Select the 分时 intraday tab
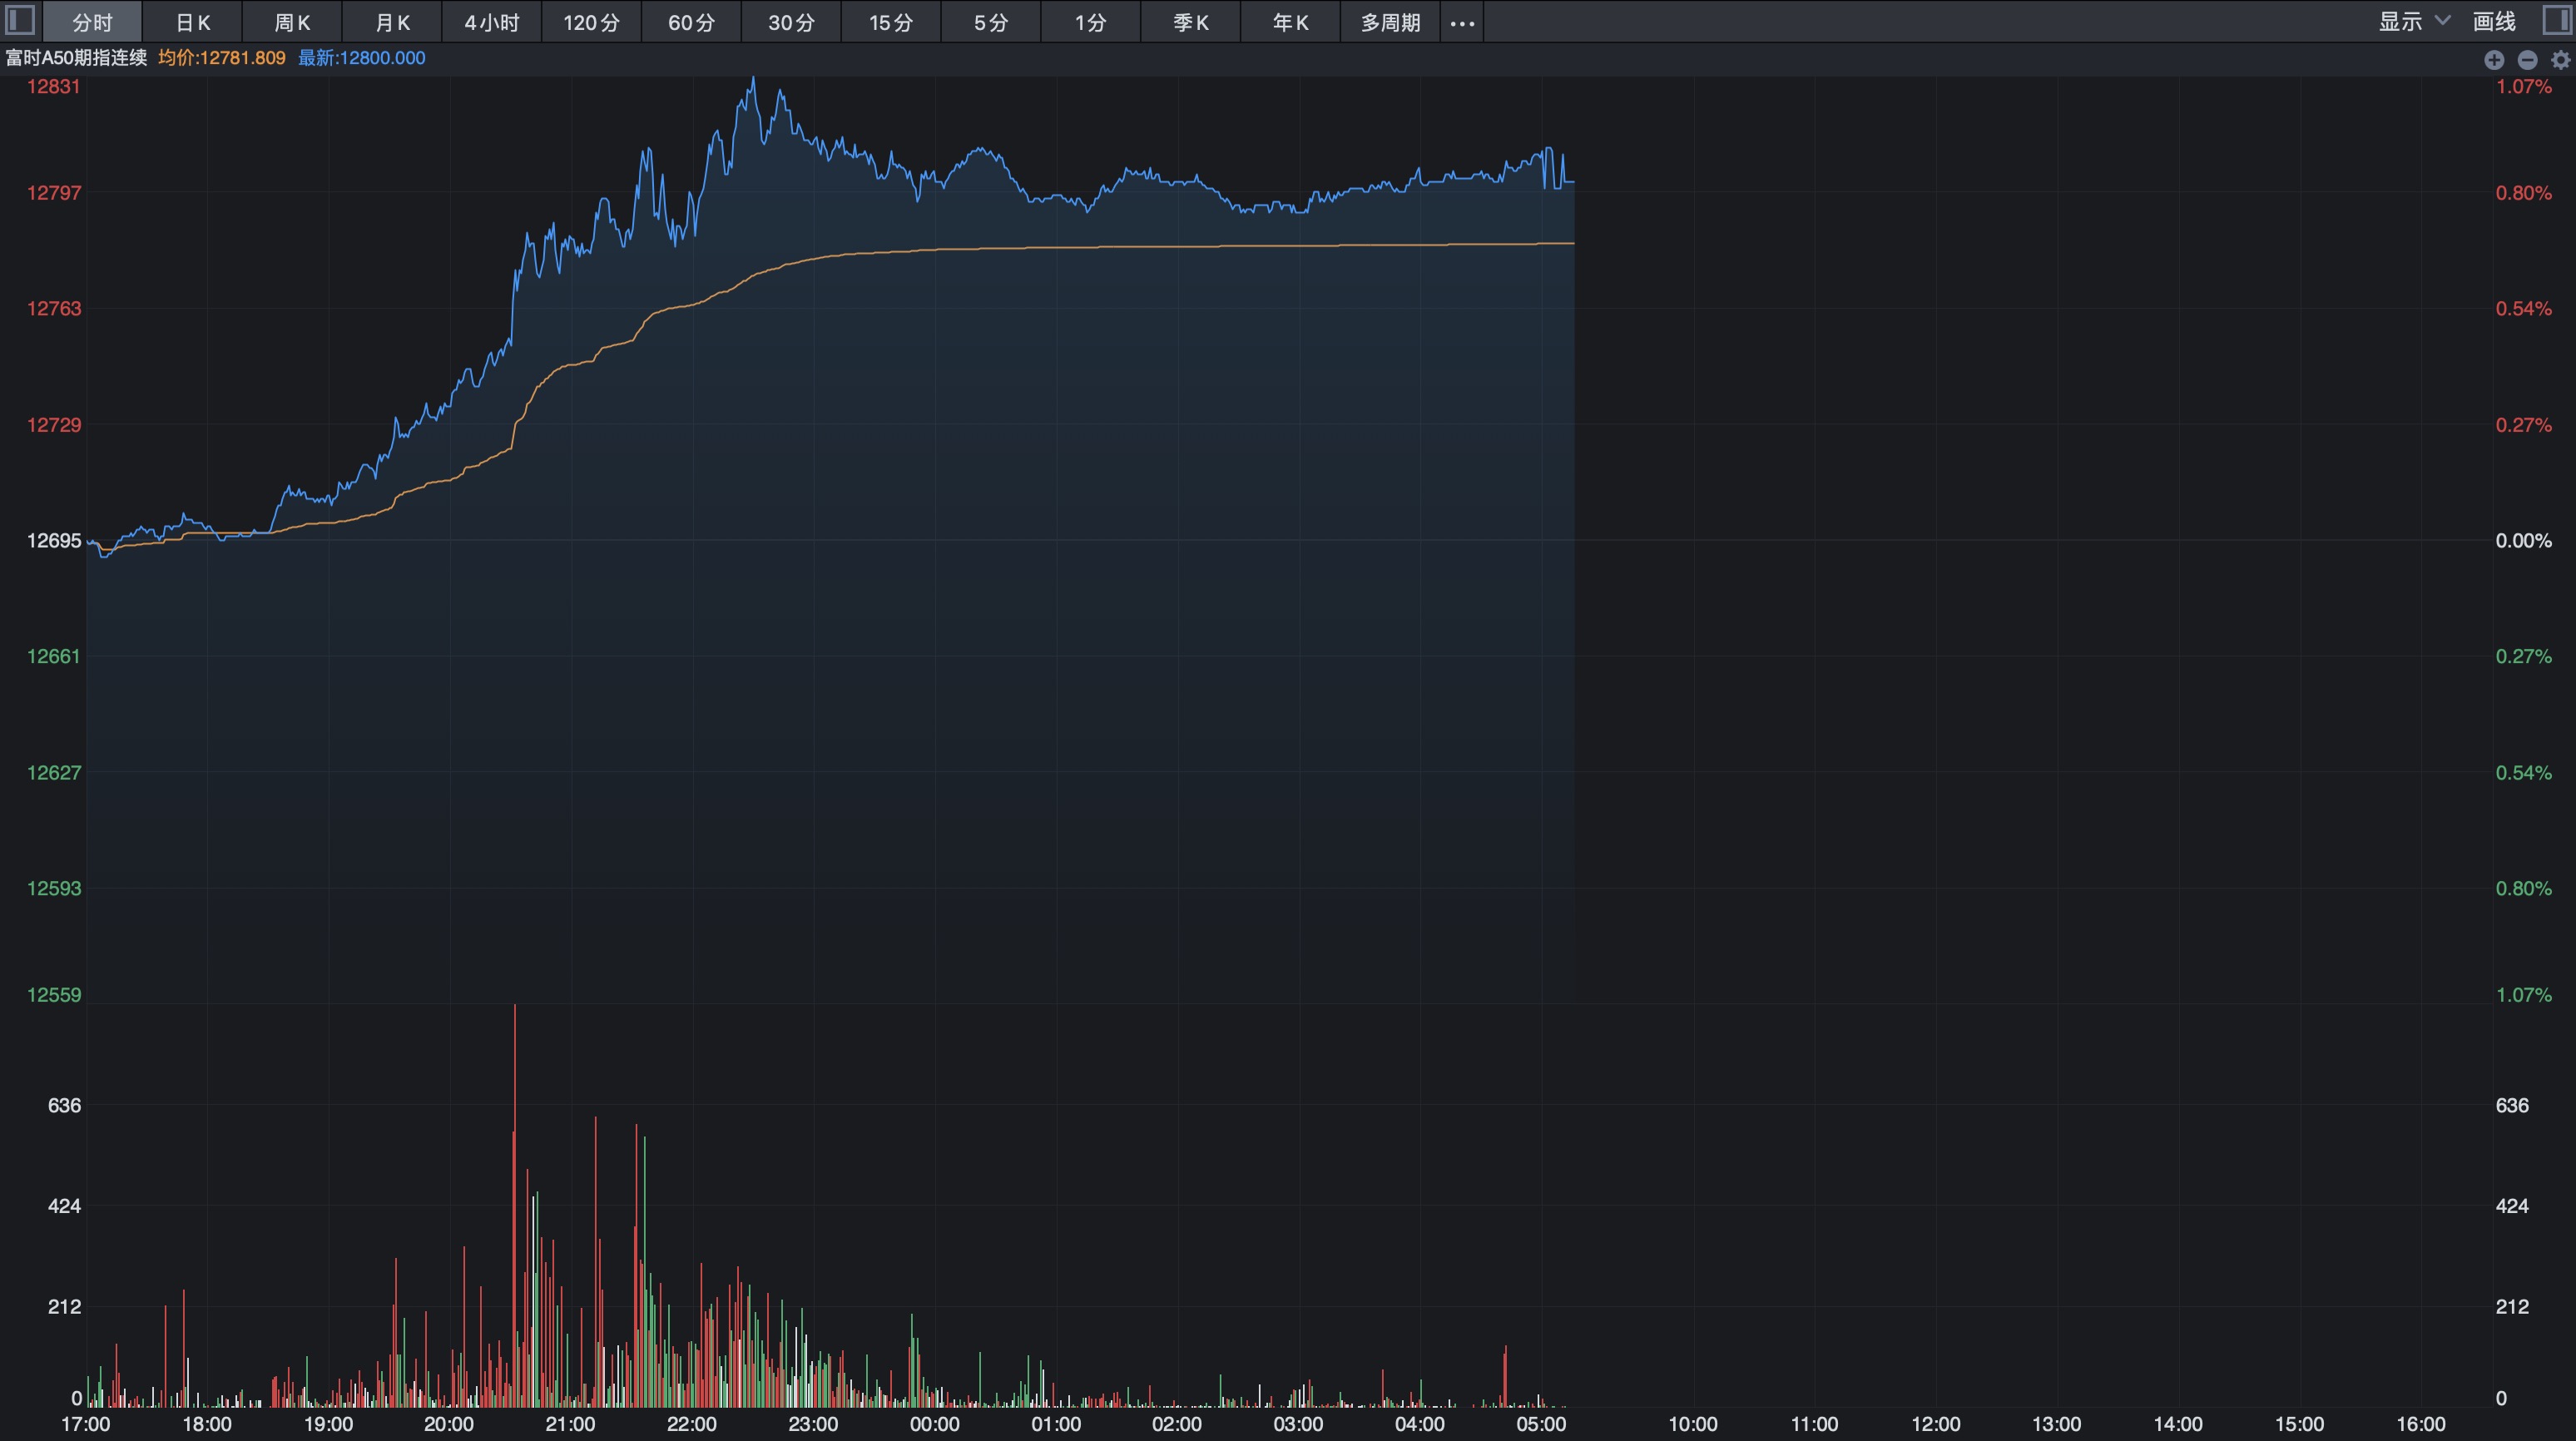 click(x=92, y=22)
